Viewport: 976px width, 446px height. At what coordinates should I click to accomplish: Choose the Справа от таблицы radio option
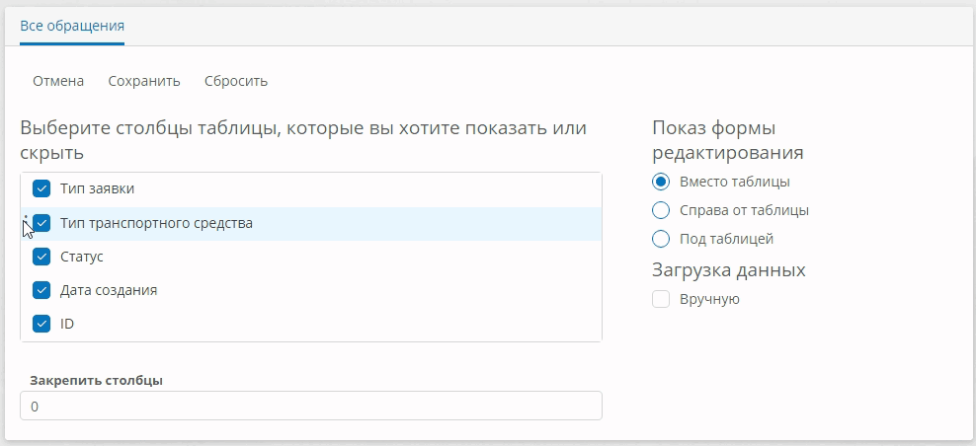[x=661, y=210]
